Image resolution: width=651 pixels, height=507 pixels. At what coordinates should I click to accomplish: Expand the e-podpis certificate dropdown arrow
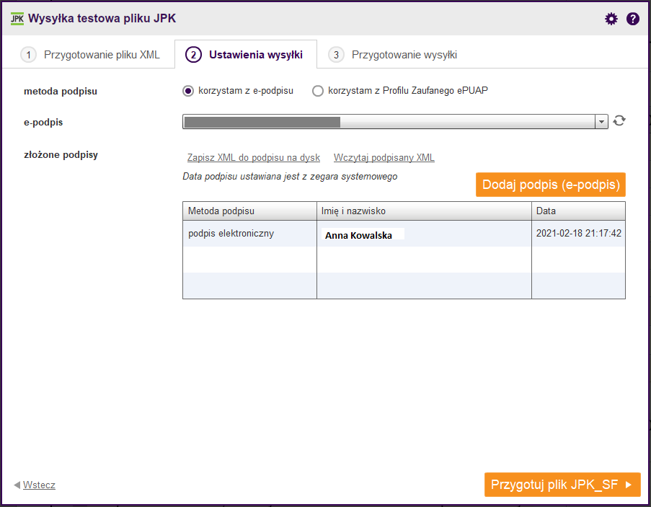[x=601, y=122]
